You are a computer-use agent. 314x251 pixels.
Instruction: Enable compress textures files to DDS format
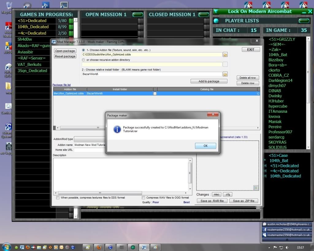[x=58, y=198]
